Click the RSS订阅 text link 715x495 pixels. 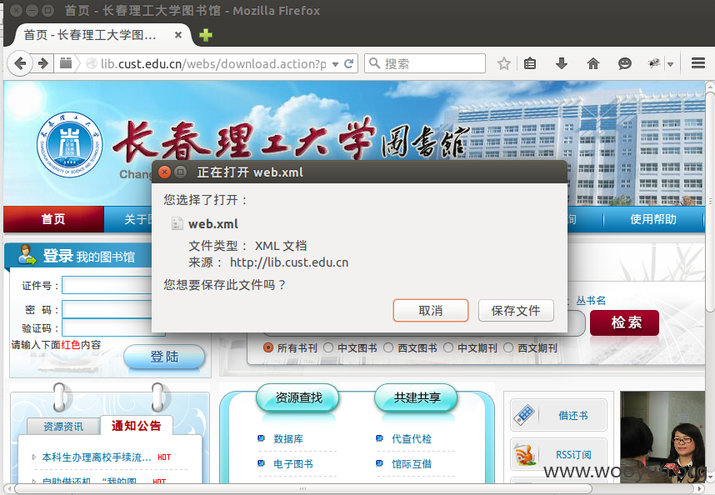coord(573,454)
